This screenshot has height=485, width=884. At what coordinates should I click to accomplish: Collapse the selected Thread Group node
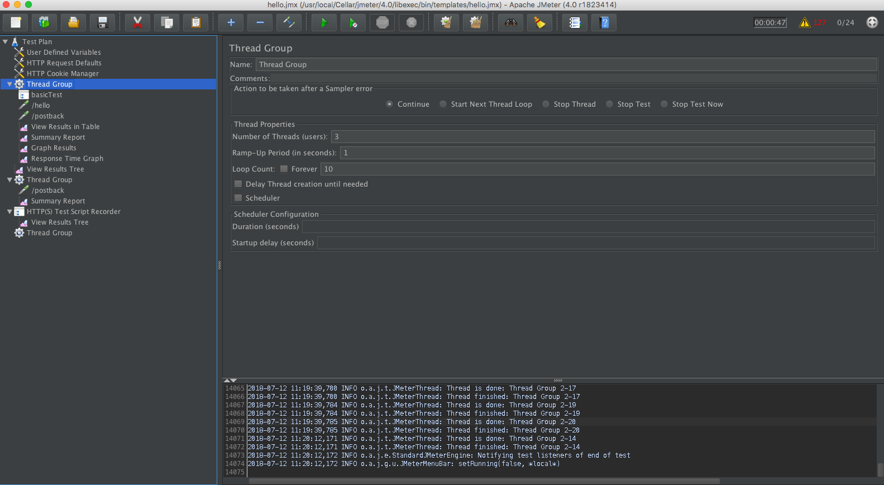pos(9,84)
